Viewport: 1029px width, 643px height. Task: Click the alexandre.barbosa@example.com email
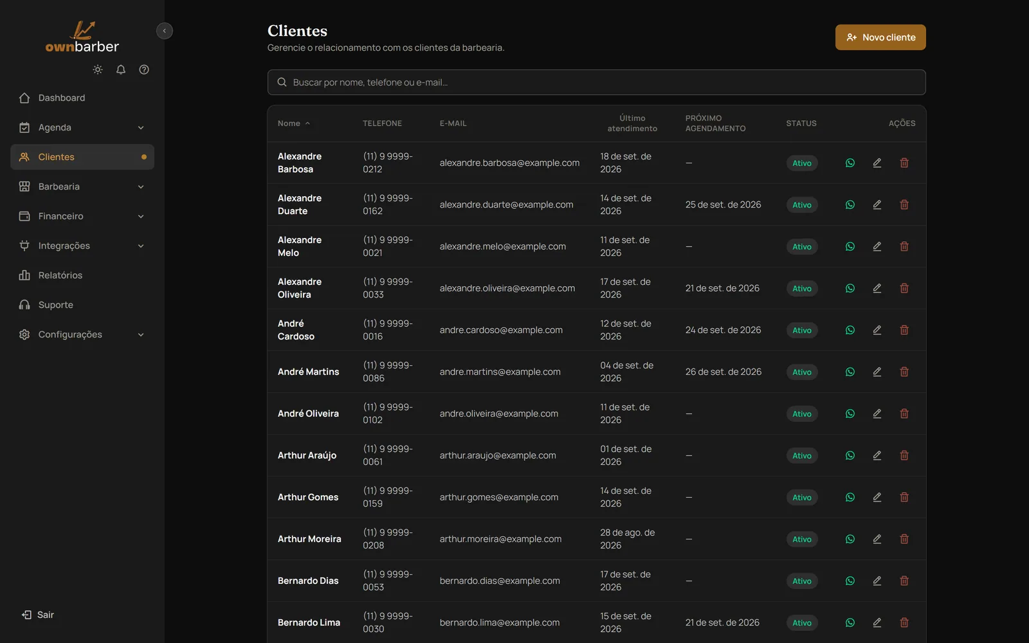coord(509,163)
